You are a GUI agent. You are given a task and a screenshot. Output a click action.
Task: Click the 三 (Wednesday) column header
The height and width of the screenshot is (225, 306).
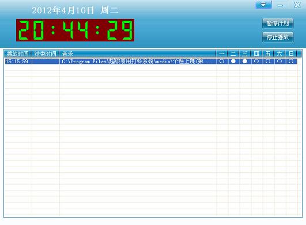point(245,54)
